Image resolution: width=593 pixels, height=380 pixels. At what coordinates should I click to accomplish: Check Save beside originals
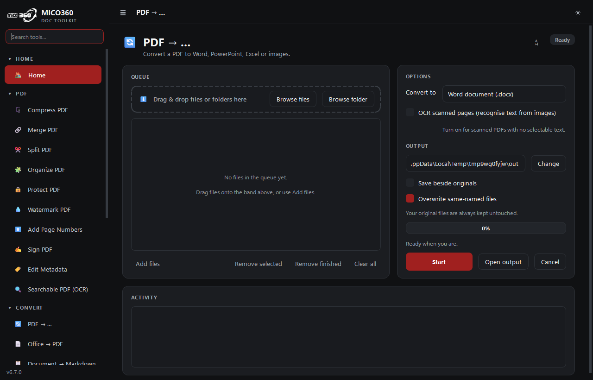tap(410, 183)
